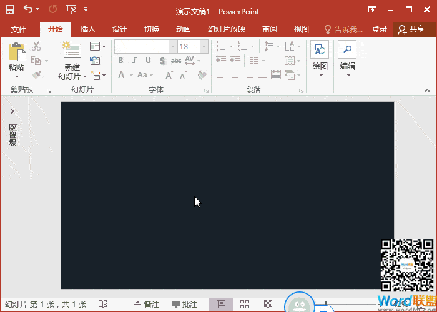Click the Undo arrow icon

coord(28,9)
